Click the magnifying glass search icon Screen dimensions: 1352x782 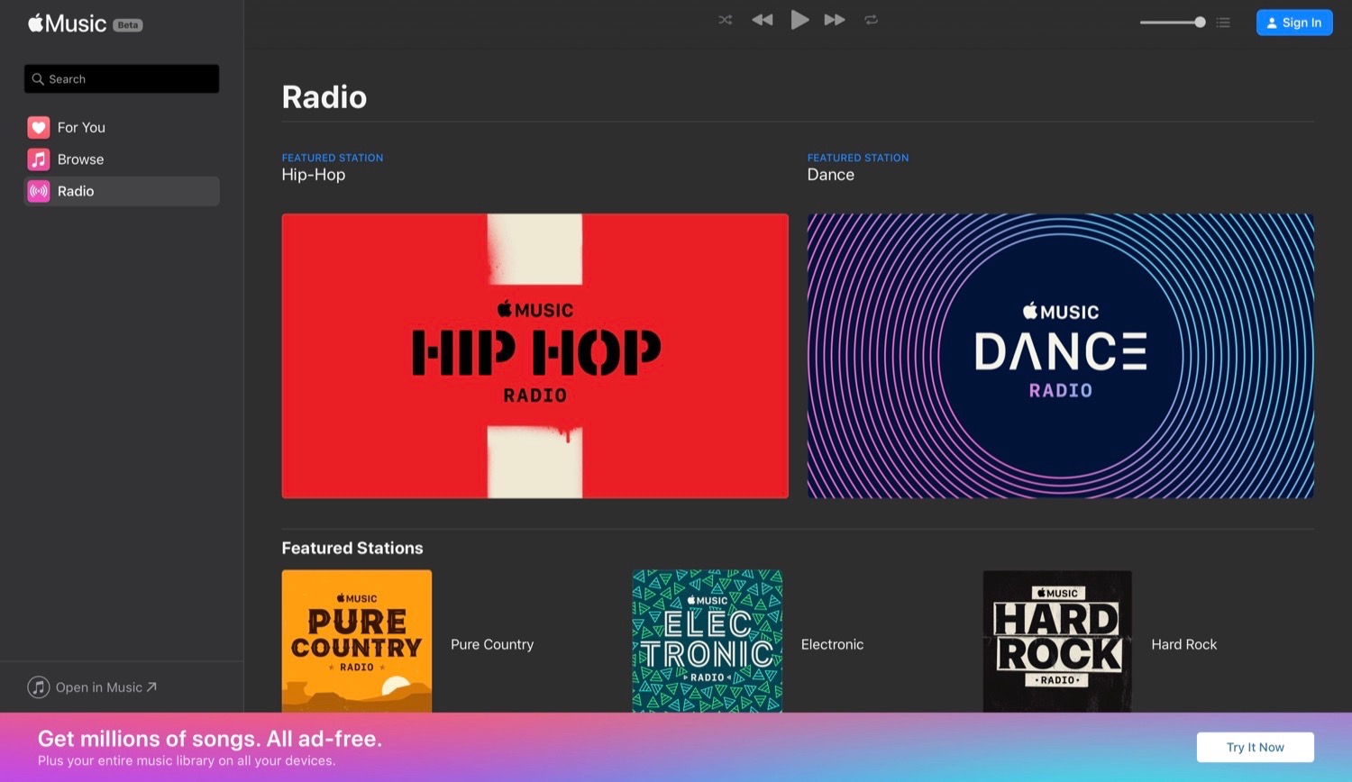(x=38, y=79)
